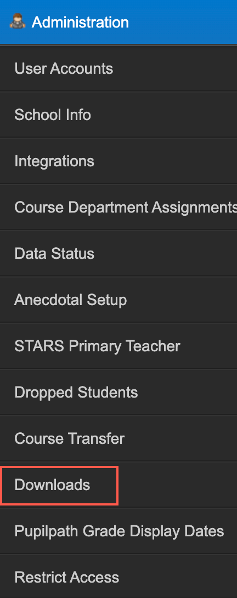Open Pupilpath Grade Display Dates
Viewport: 237px width, 598px height.
[119, 531]
